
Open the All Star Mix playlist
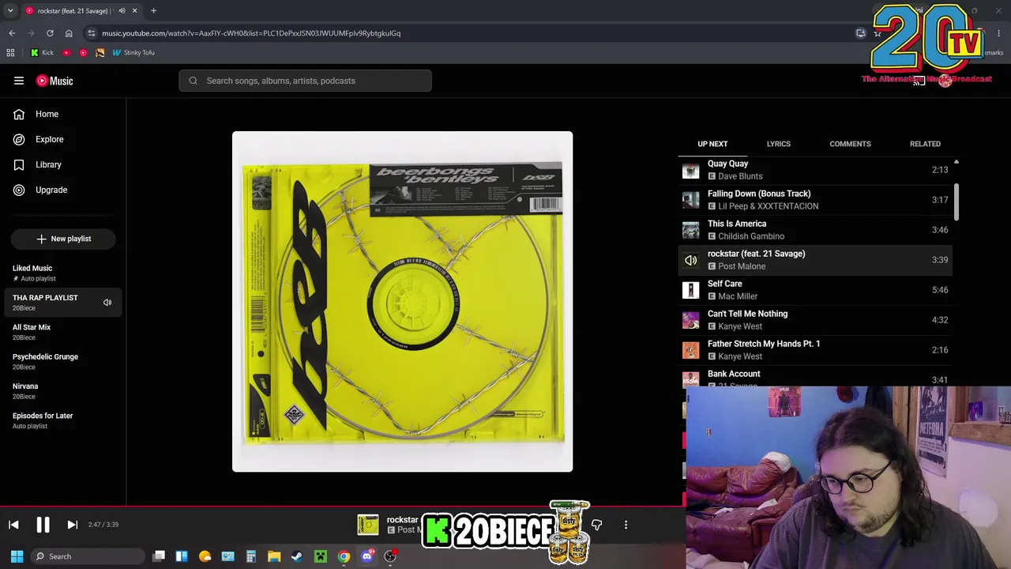[63, 332]
